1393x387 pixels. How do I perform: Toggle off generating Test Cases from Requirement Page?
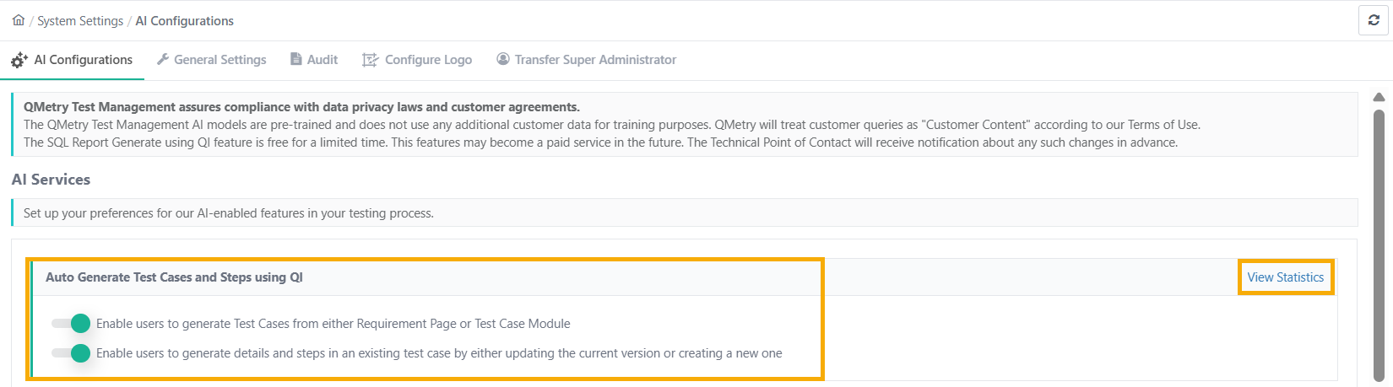tap(71, 323)
